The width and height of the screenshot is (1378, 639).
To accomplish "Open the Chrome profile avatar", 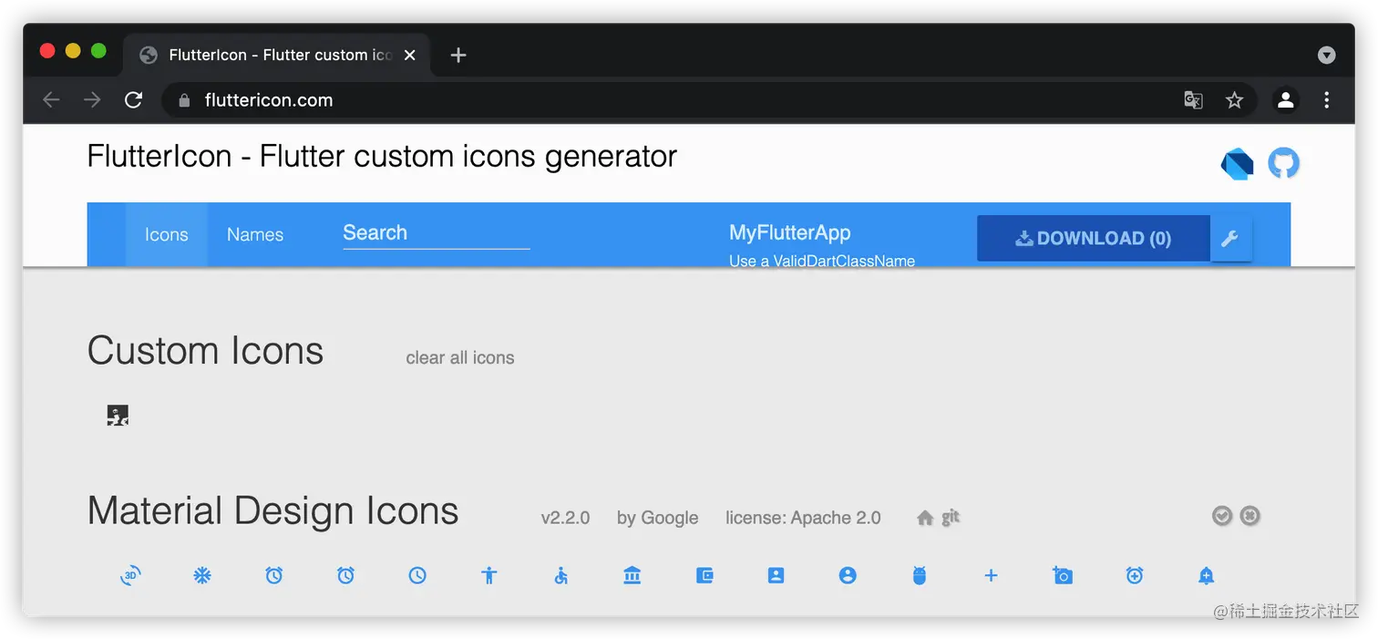I will pyautogui.click(x=1286, y=100).
